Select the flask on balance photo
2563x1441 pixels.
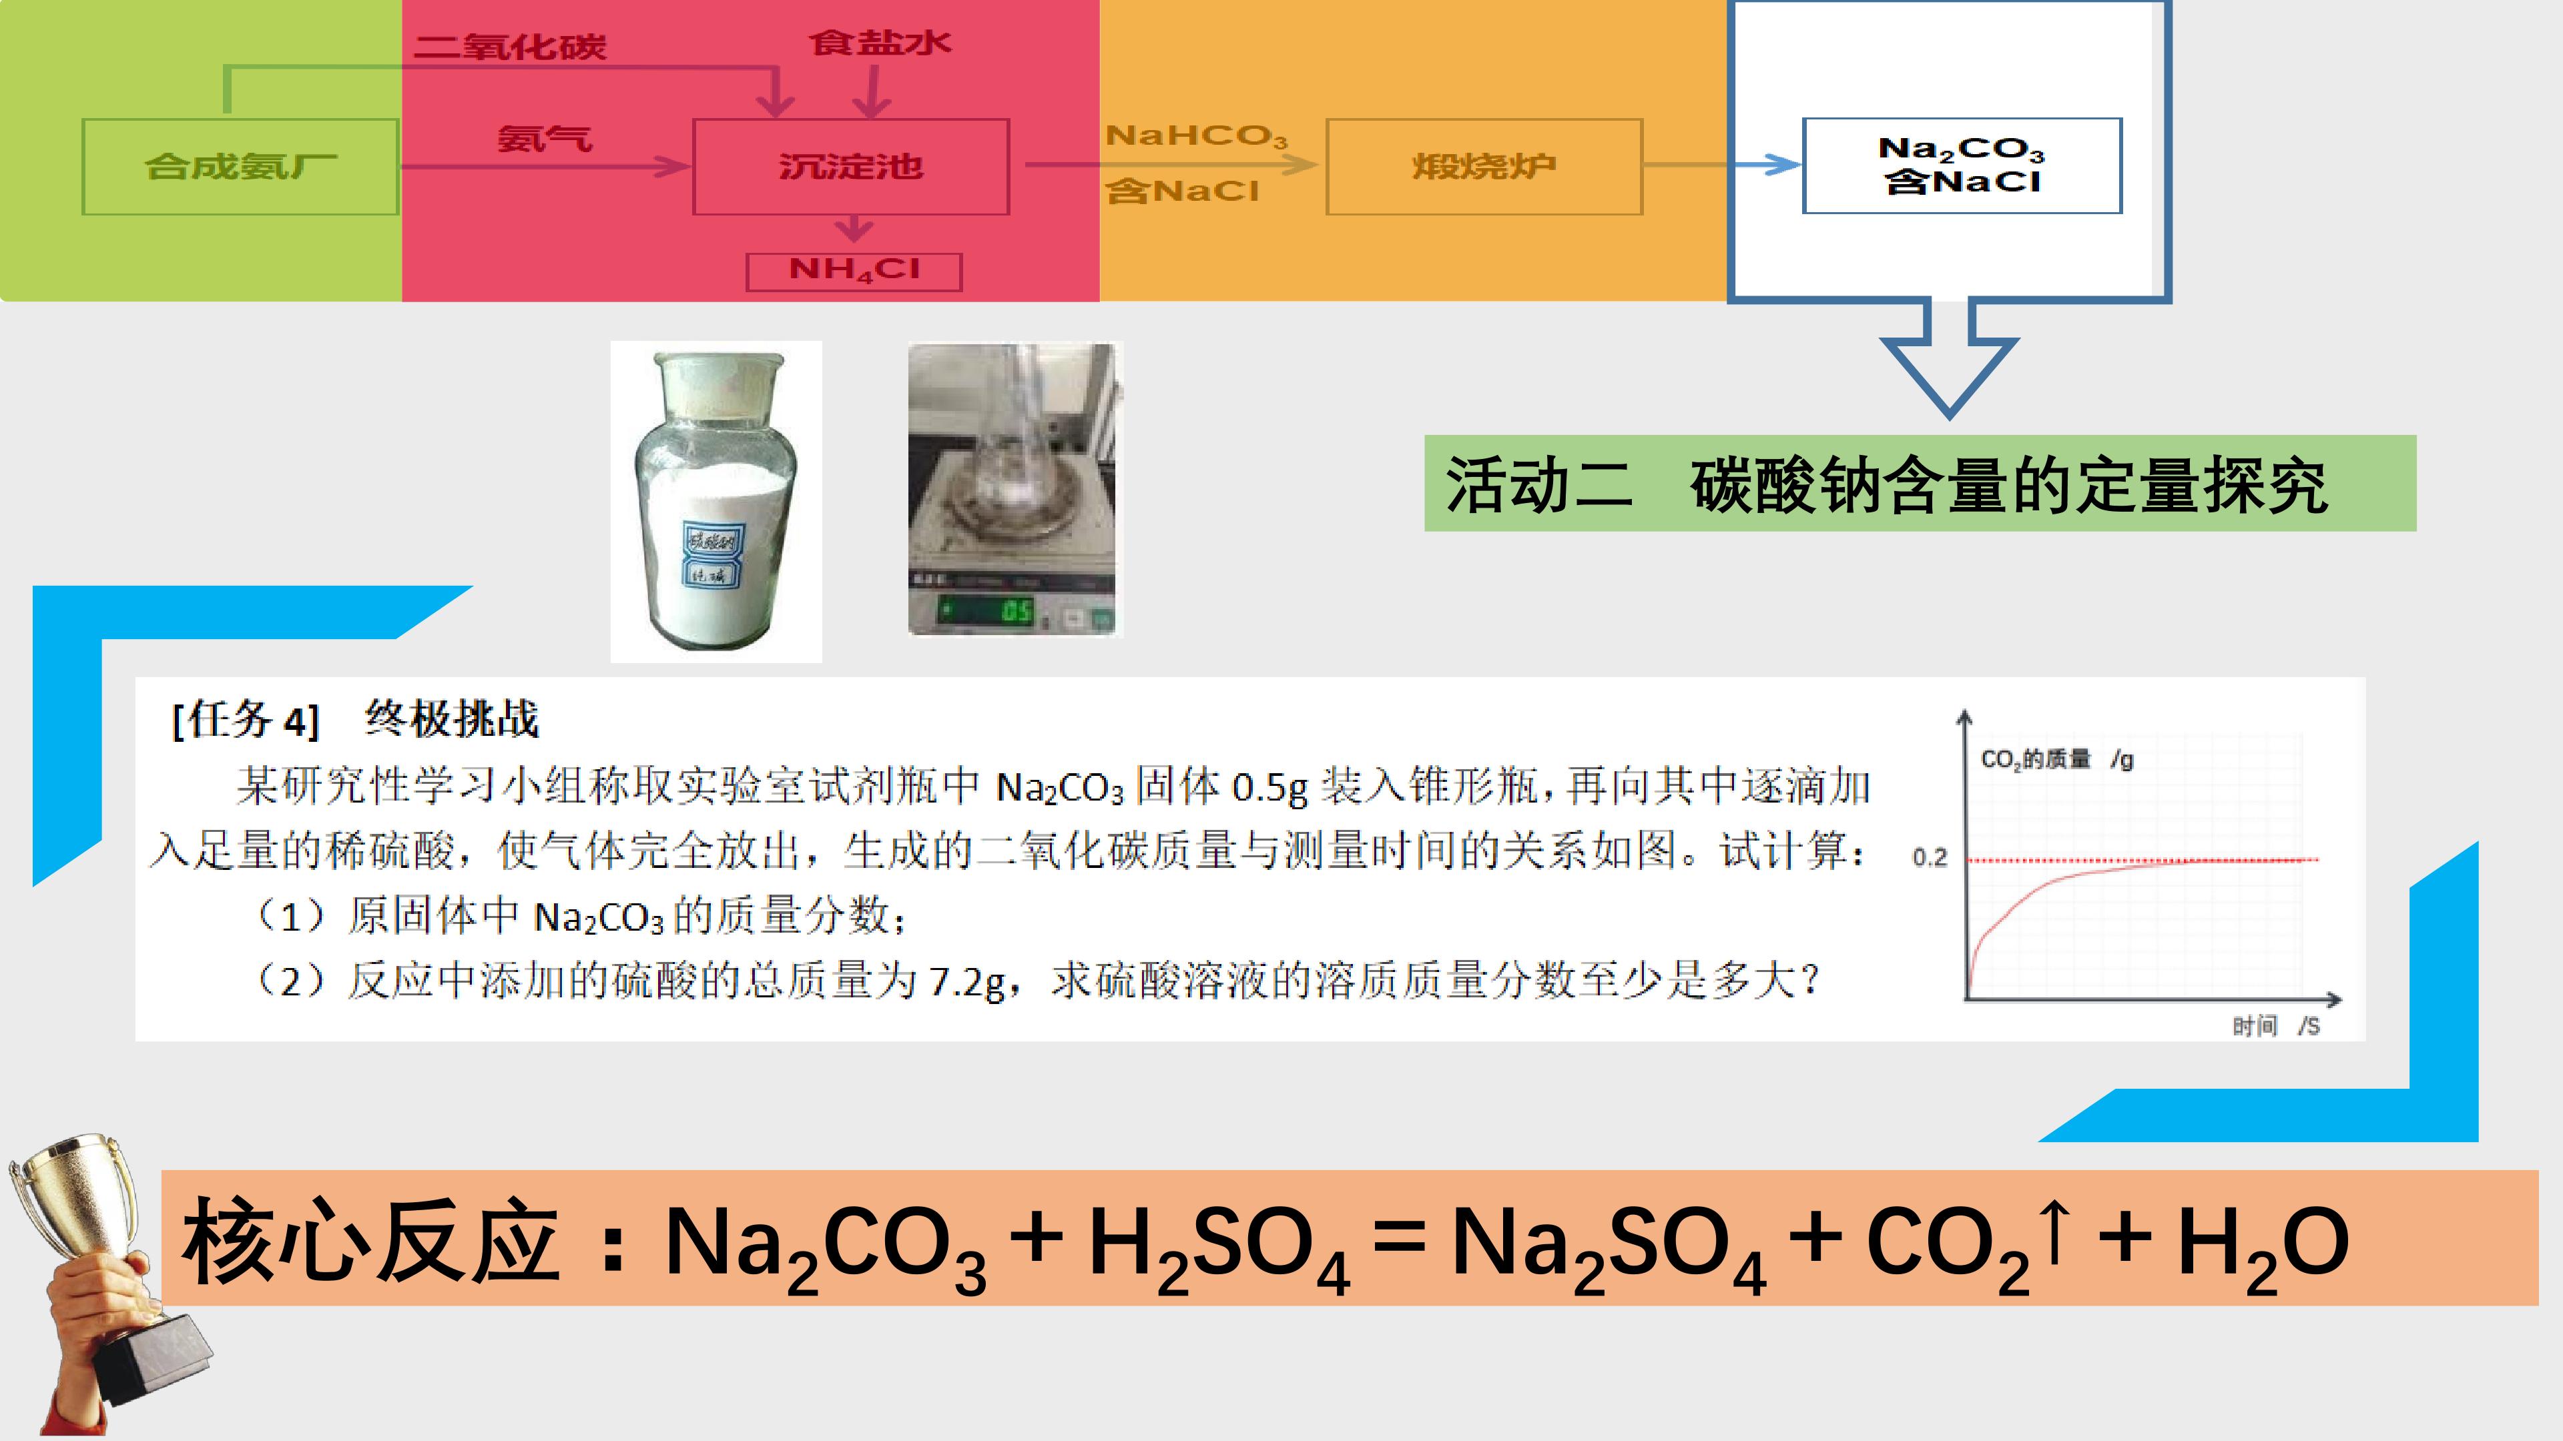tap(1015, 489)
